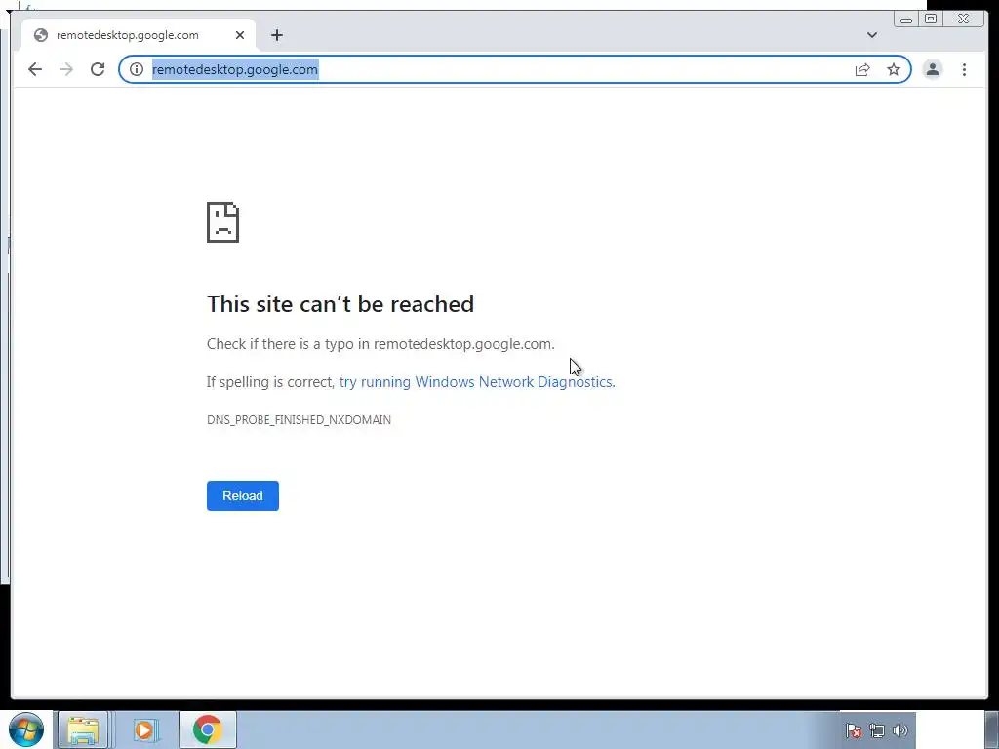Image resolution: width=999 pixels, height=749 pixels.
Task: Open the Windows Start menu
Action: [26, 729]
